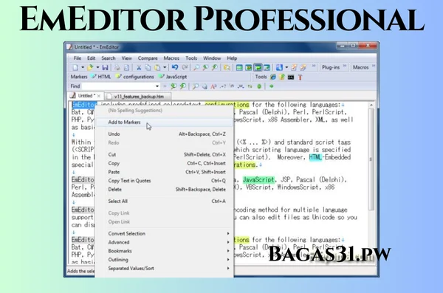Toggle Regular Expressions option in Find bar
The image size is (443, 293).
click(223, 86)
